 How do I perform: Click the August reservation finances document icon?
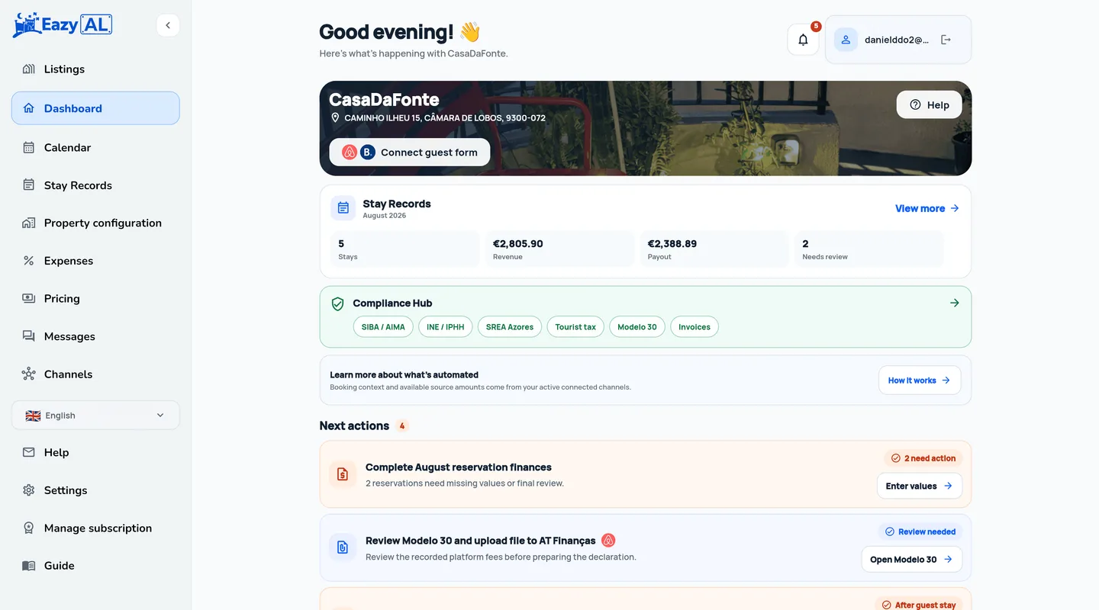(x=343, y=474)
